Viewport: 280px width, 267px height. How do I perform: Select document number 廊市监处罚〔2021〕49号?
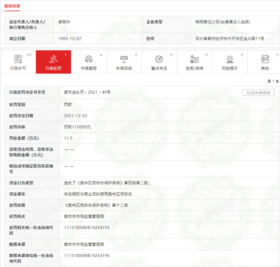coord(87,92)
